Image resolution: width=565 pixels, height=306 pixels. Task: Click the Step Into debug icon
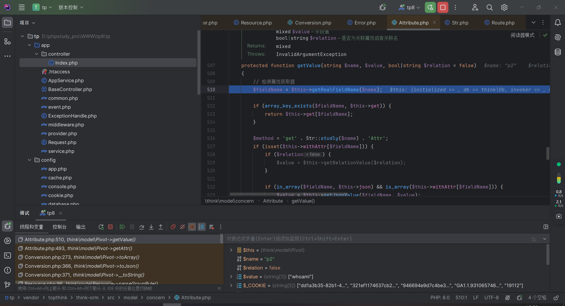(x=151, y=227)
